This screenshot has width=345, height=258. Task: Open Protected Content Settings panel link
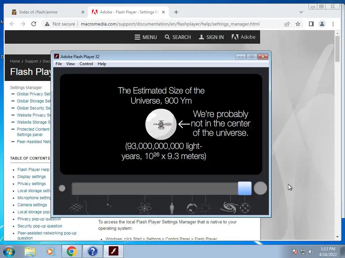pyautogui.click(x=33, y=132)
